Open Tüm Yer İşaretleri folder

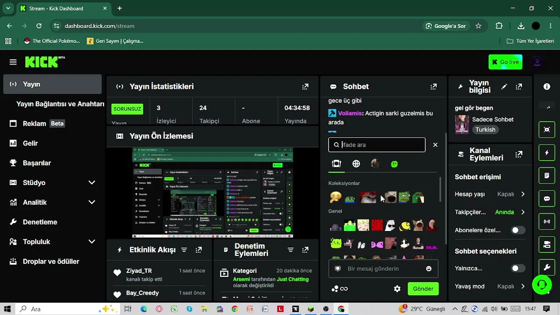[x=530, y=41]
